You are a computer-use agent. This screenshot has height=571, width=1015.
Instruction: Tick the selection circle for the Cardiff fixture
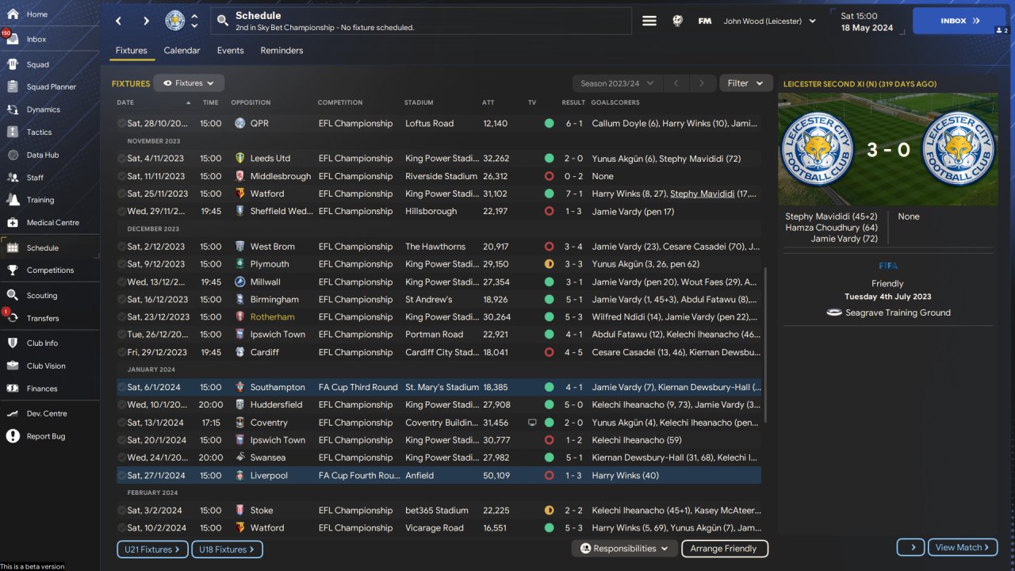tap(121, 352)
